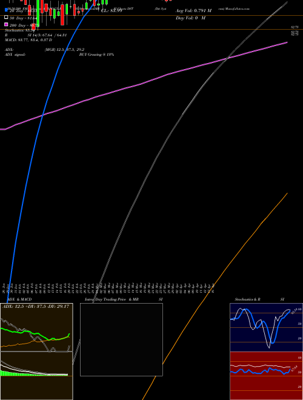Open the red RSI sub-chart
The height and width of the screenshot is (400, 303).
[266, 376]
